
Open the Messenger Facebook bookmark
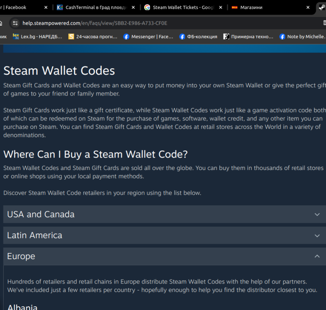(x=148, y=36)
